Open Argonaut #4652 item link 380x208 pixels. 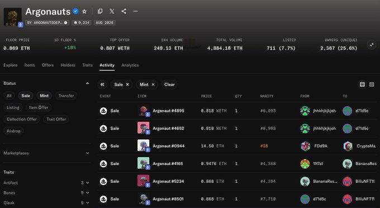click(x=168, y=128)
